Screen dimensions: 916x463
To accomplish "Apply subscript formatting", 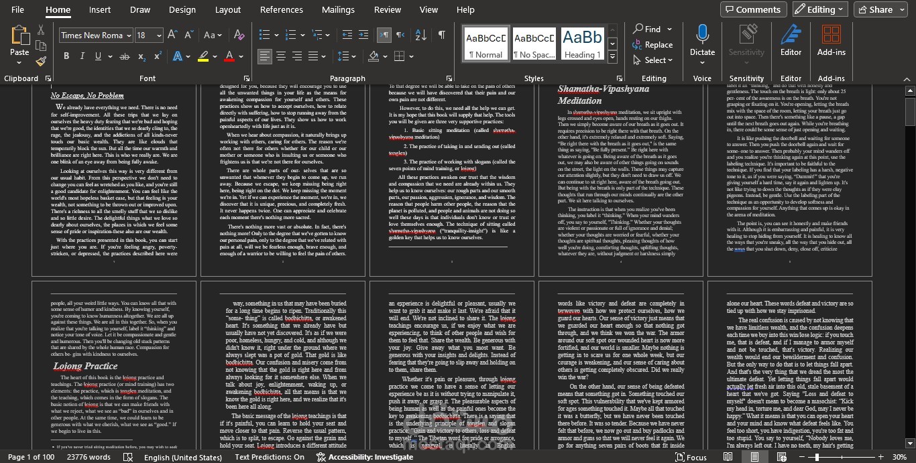I will [x=142, y=56].
